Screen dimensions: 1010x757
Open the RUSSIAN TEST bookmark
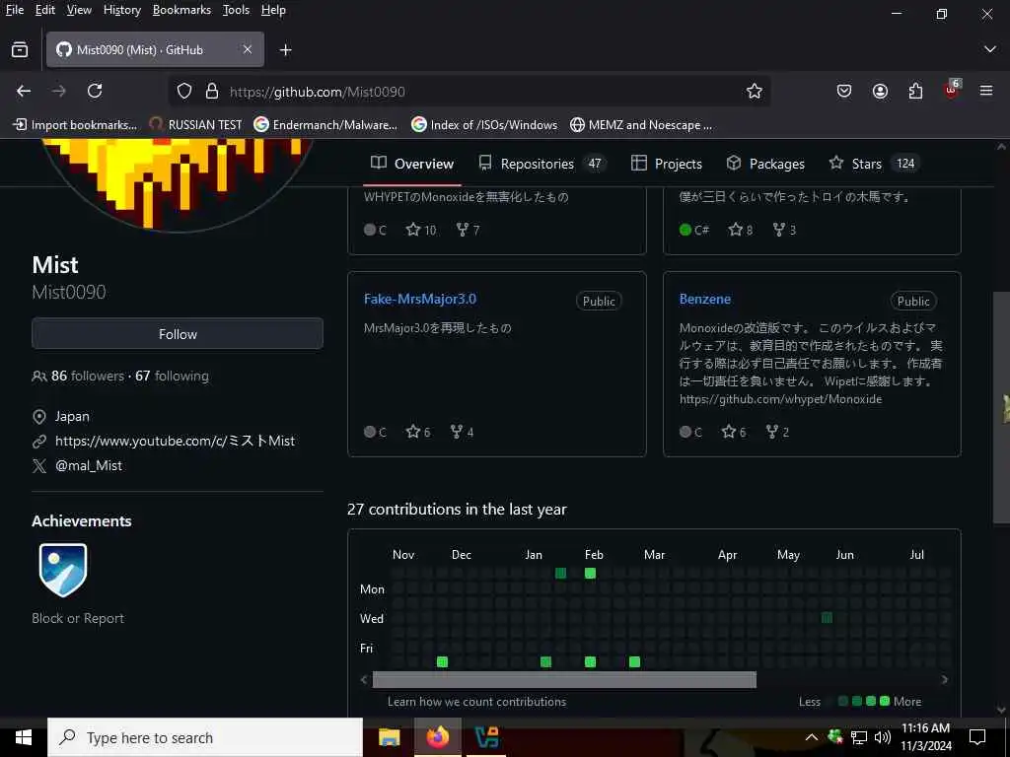(x=195, y=125)
